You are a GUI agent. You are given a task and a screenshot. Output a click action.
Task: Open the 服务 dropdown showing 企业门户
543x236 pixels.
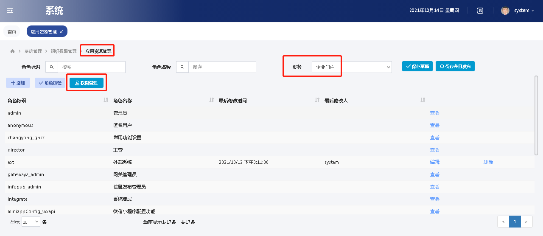pyautogui.click(x=351, y=67)
